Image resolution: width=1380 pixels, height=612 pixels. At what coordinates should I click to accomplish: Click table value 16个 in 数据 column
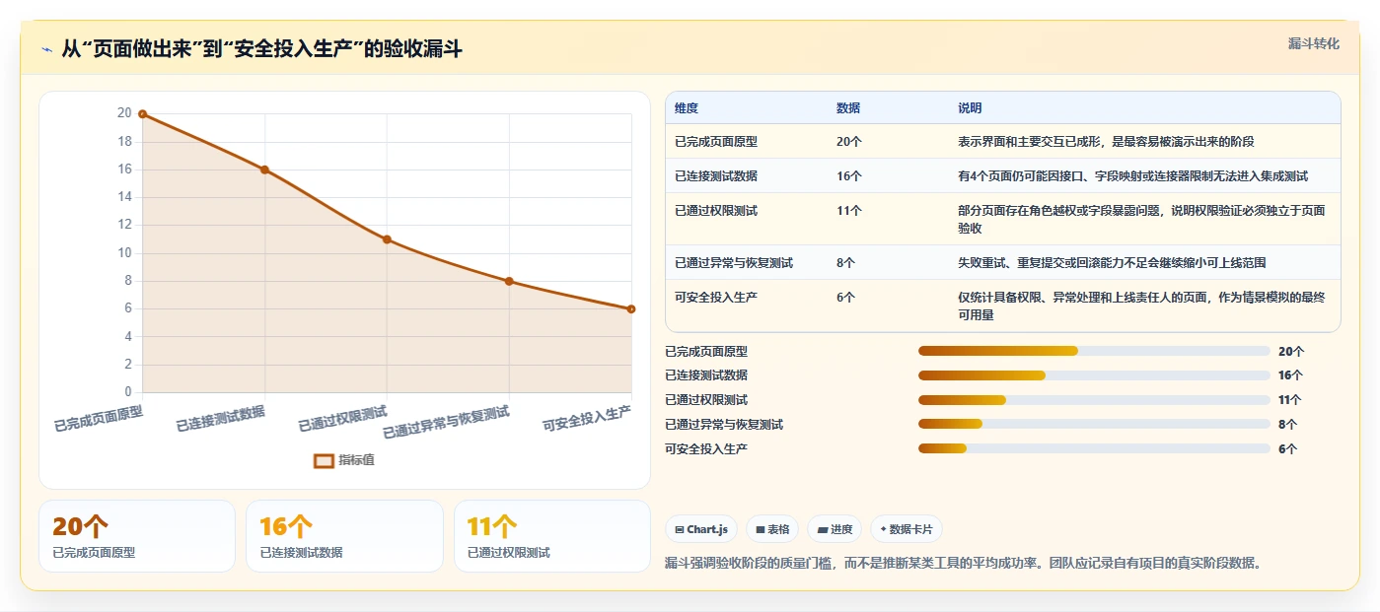tap(849, 176)
